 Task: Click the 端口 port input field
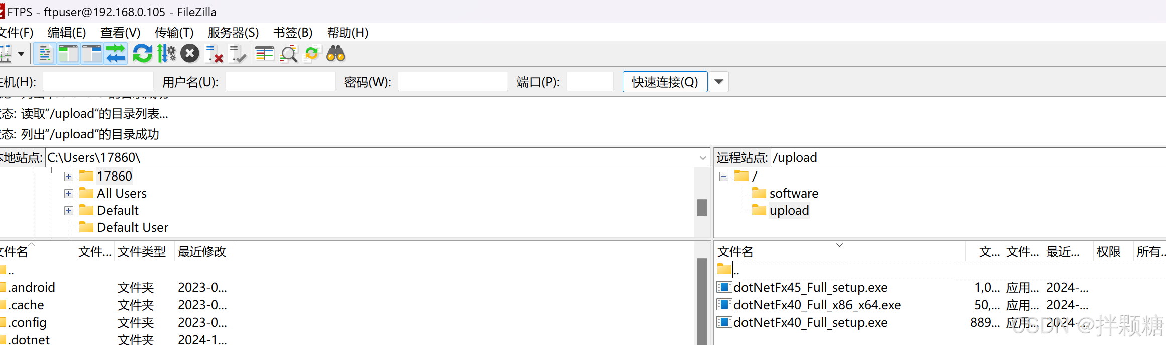[590, 82]
